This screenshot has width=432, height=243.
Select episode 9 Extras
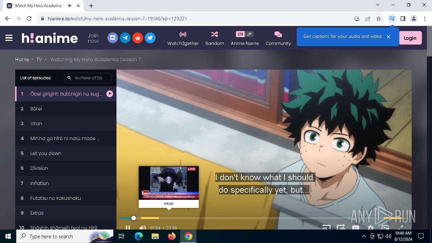pyautogui.click(x=66, y=213)
